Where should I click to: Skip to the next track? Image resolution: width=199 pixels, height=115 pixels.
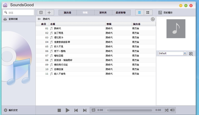[85, 110]
